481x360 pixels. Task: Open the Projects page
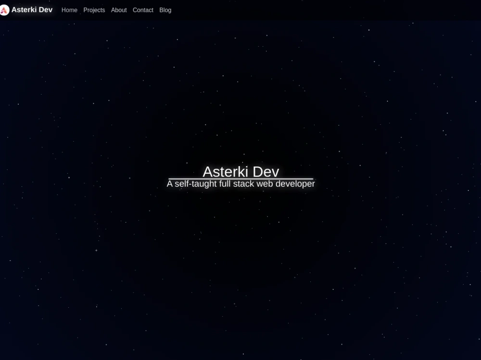(x=94, y=10)
